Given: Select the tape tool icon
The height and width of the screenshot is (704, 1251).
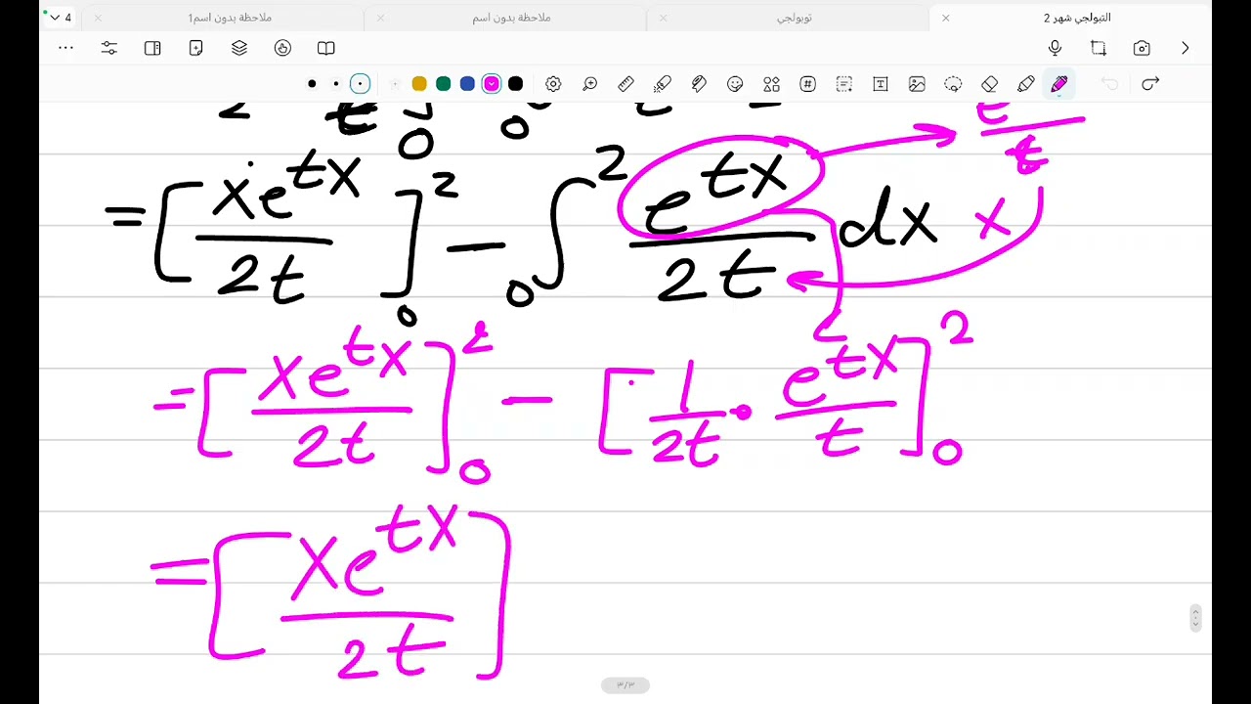Looking at the screenshot, I should [x=699, y=84].
